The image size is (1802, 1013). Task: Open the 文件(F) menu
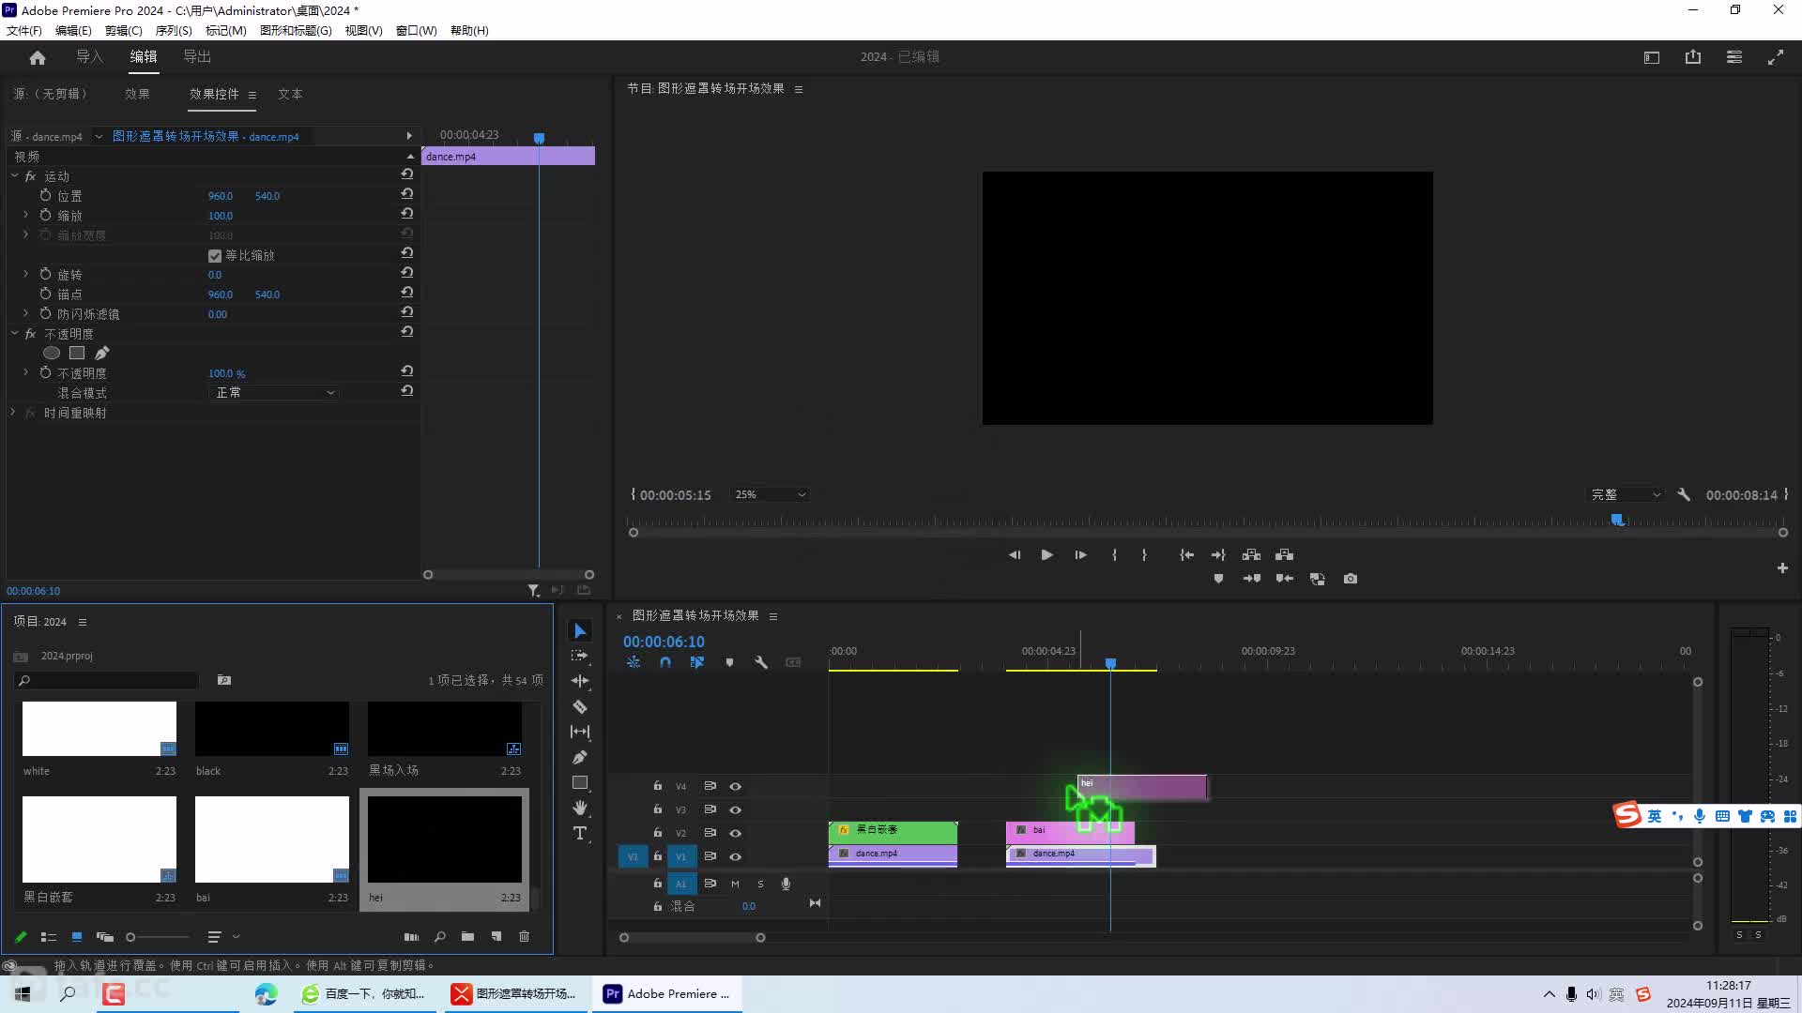24,30
